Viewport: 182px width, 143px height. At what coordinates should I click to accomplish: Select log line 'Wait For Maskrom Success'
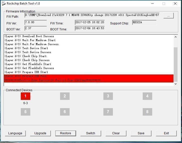pyautogui.click(x=32, y=44)
